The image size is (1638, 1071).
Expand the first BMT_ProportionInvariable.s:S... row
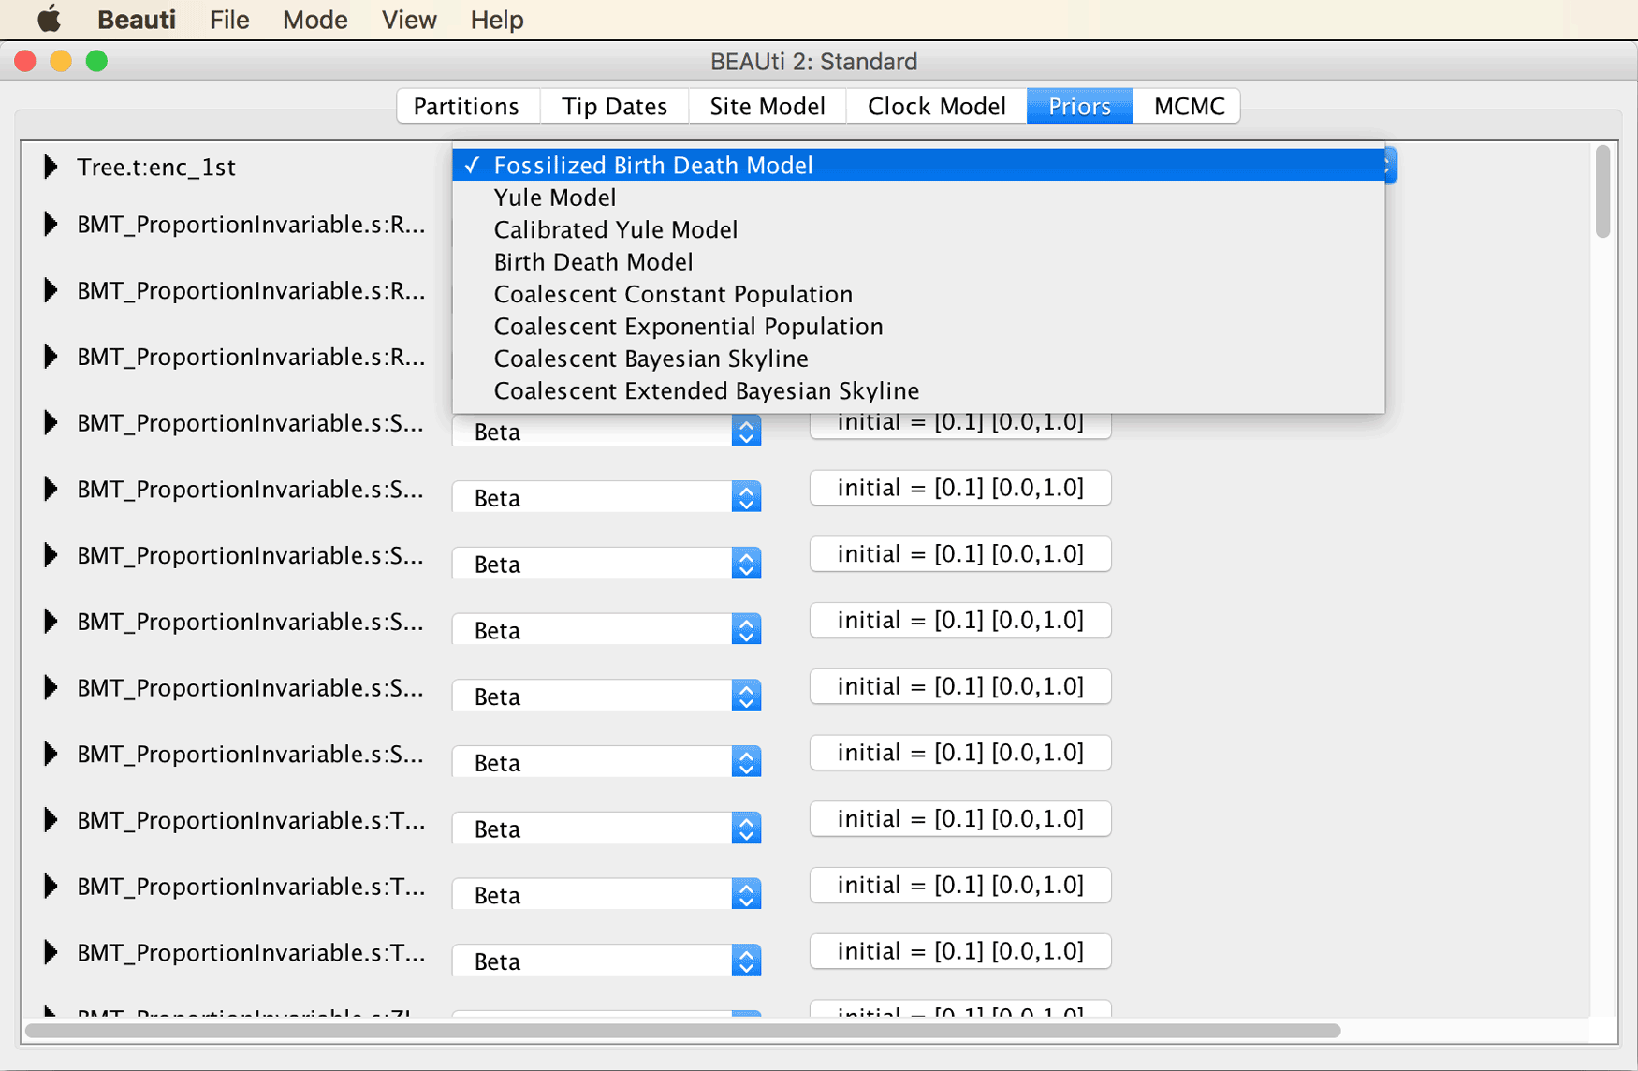[x=51, y=423]
